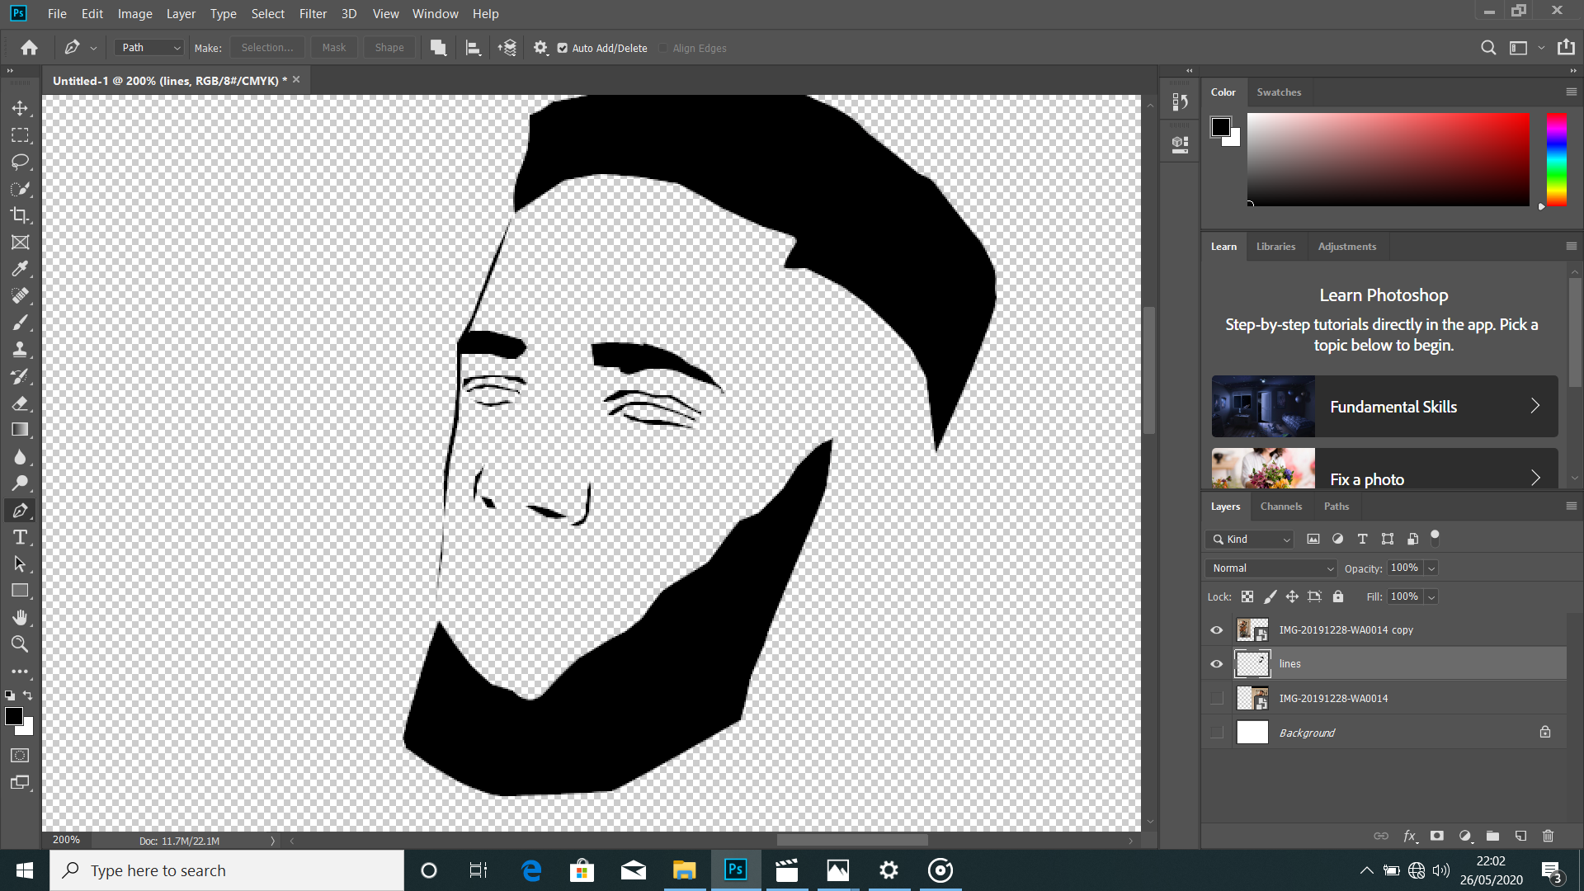1584x891 pixels.
Task: Click the Mask button
Action: click(334, 48)
